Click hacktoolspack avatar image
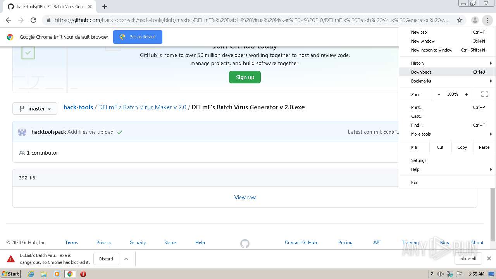496x279 pixels. click(x=22, y=132)
